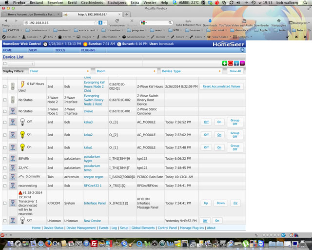
Task: Open HomeSeer help icon on menu bar
Action: pos(242,50)
